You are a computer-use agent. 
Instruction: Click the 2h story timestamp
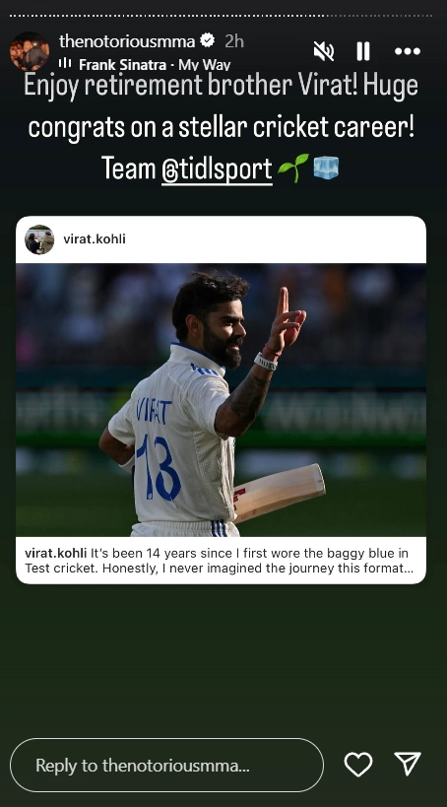(234, 41)
